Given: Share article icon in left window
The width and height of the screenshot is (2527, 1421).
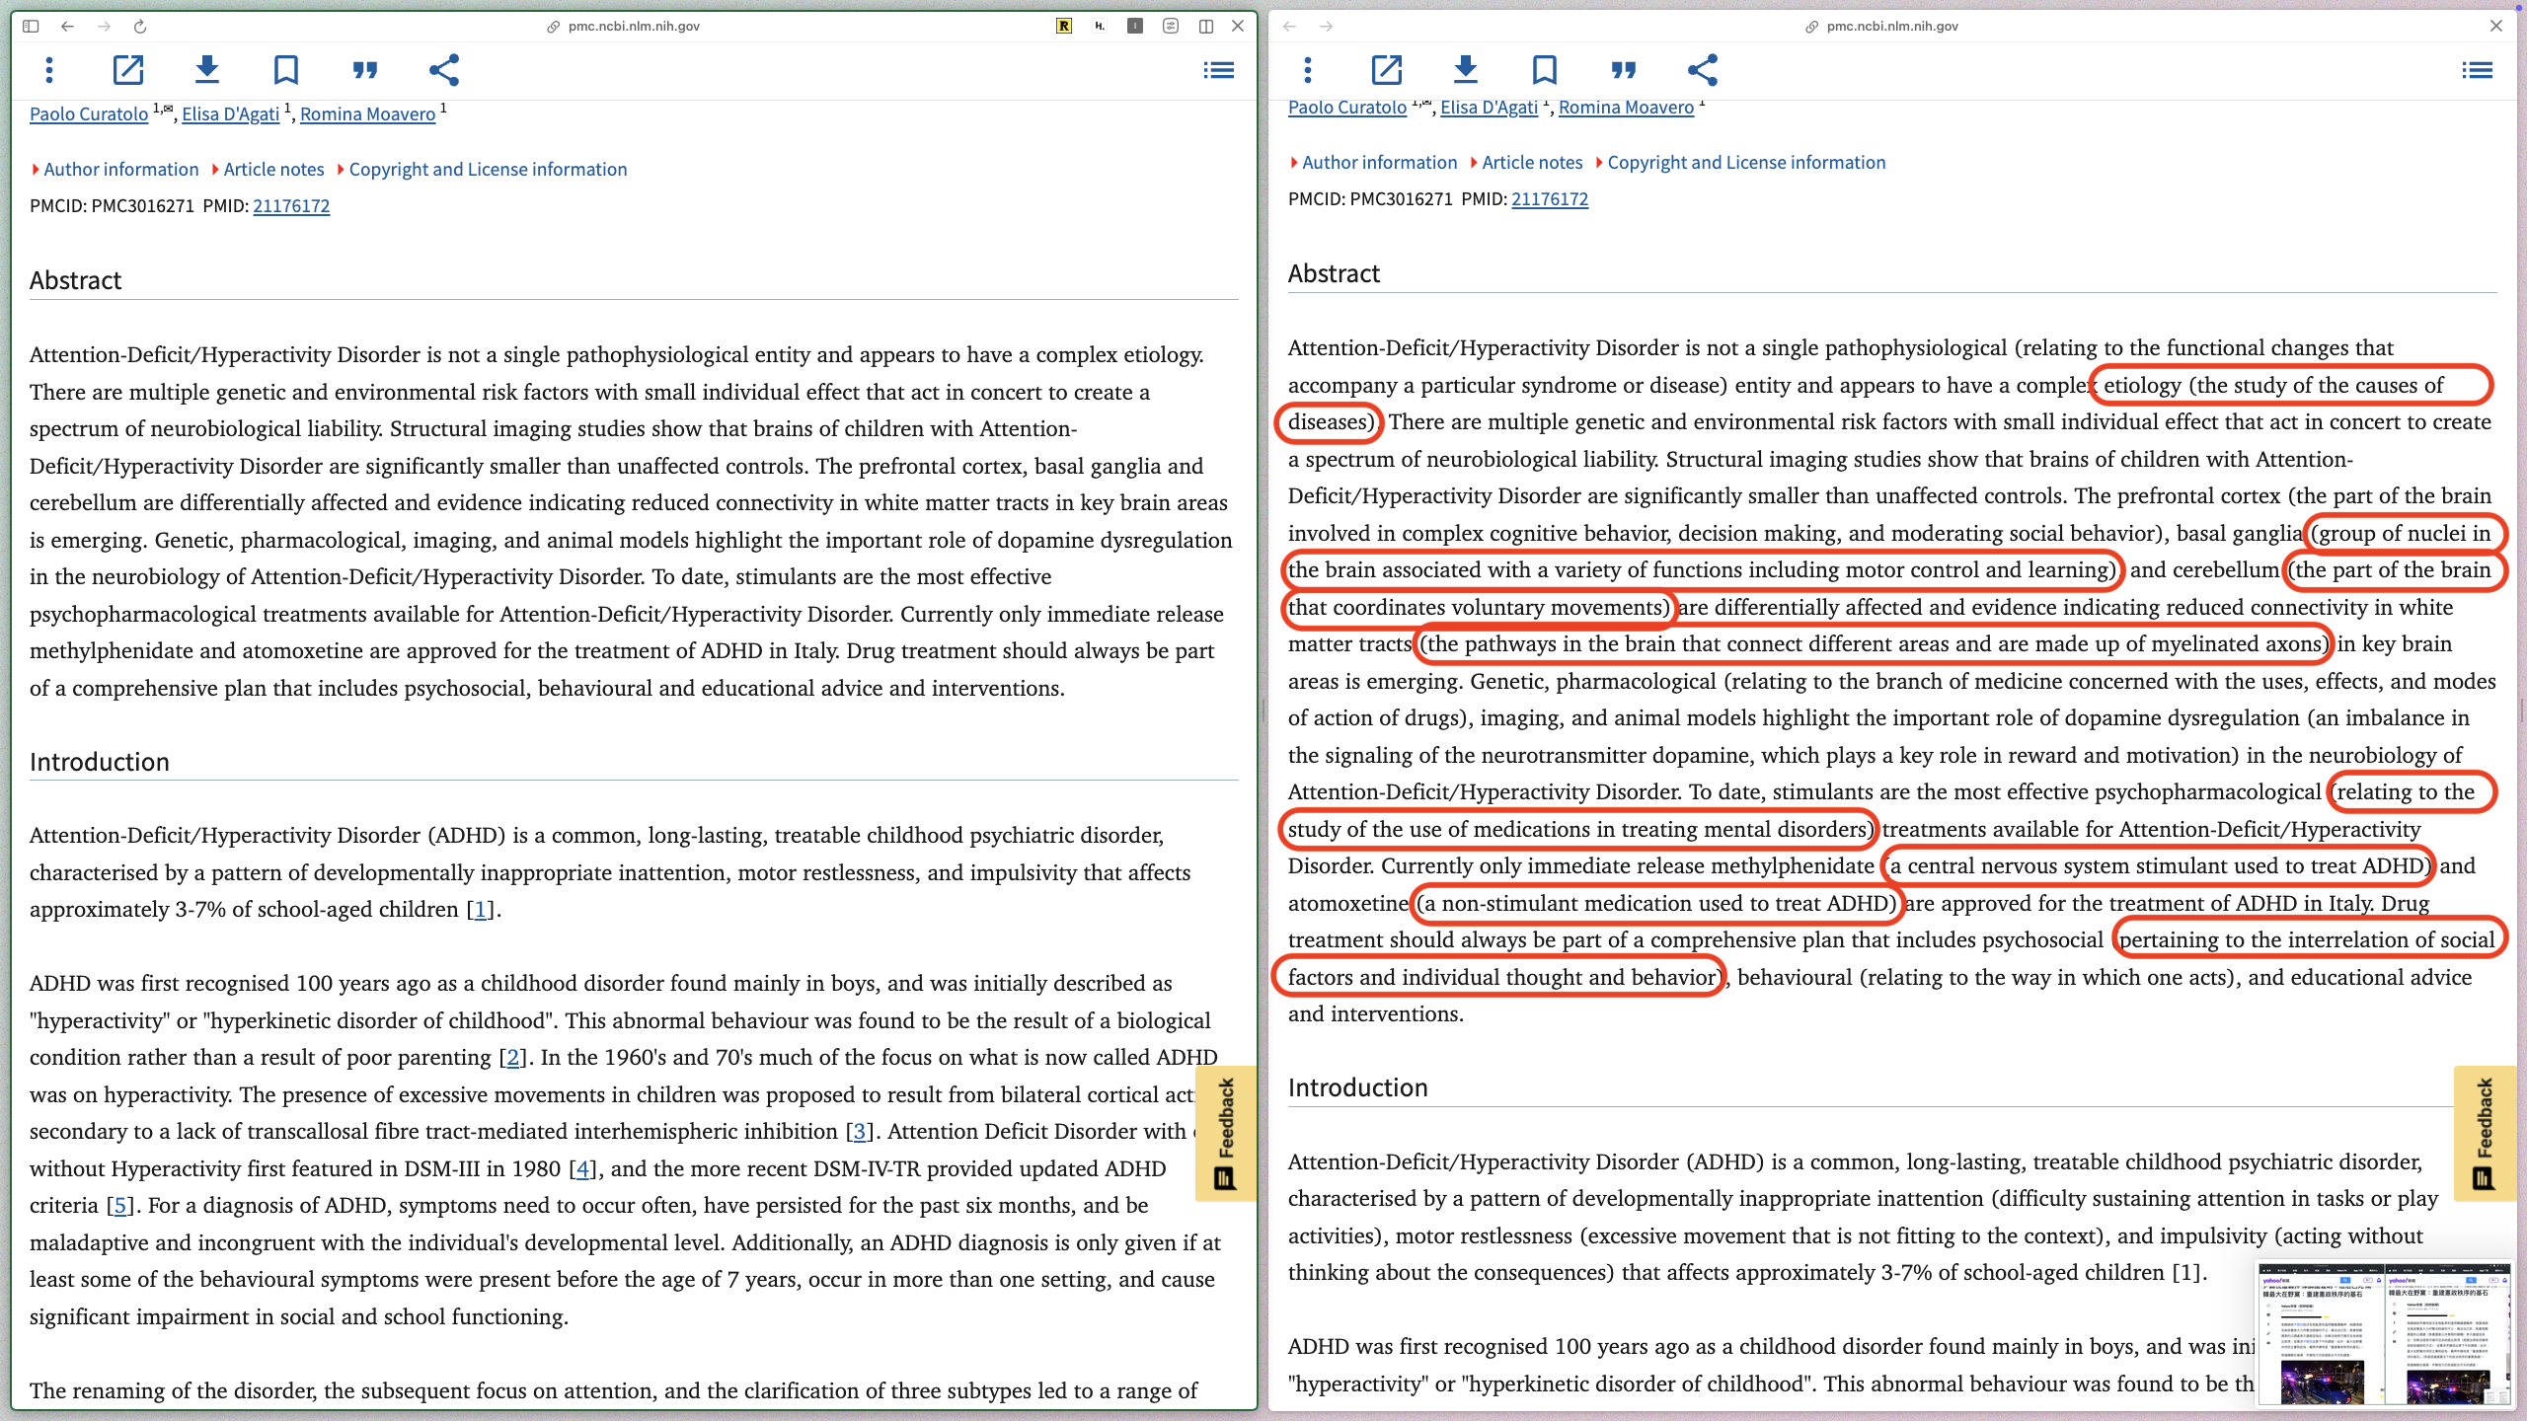Looking at the screenshot, I should pos(444,70).
